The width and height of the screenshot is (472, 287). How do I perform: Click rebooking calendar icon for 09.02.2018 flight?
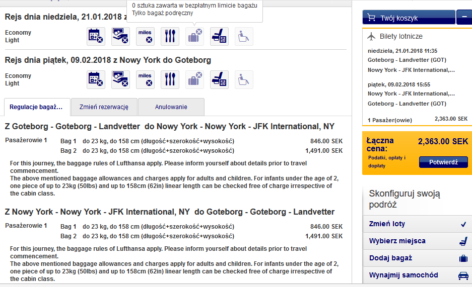96,79
